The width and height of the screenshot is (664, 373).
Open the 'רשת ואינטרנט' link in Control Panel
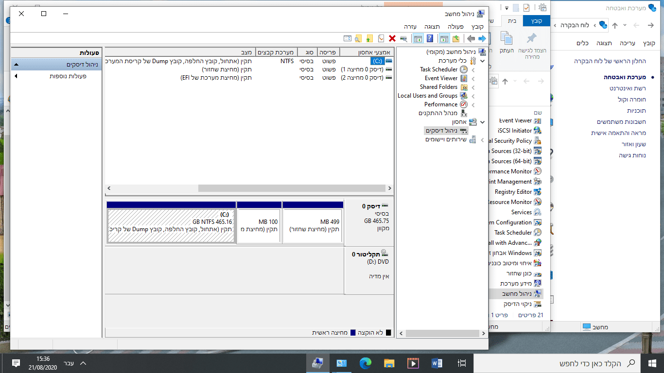[628, 88]
